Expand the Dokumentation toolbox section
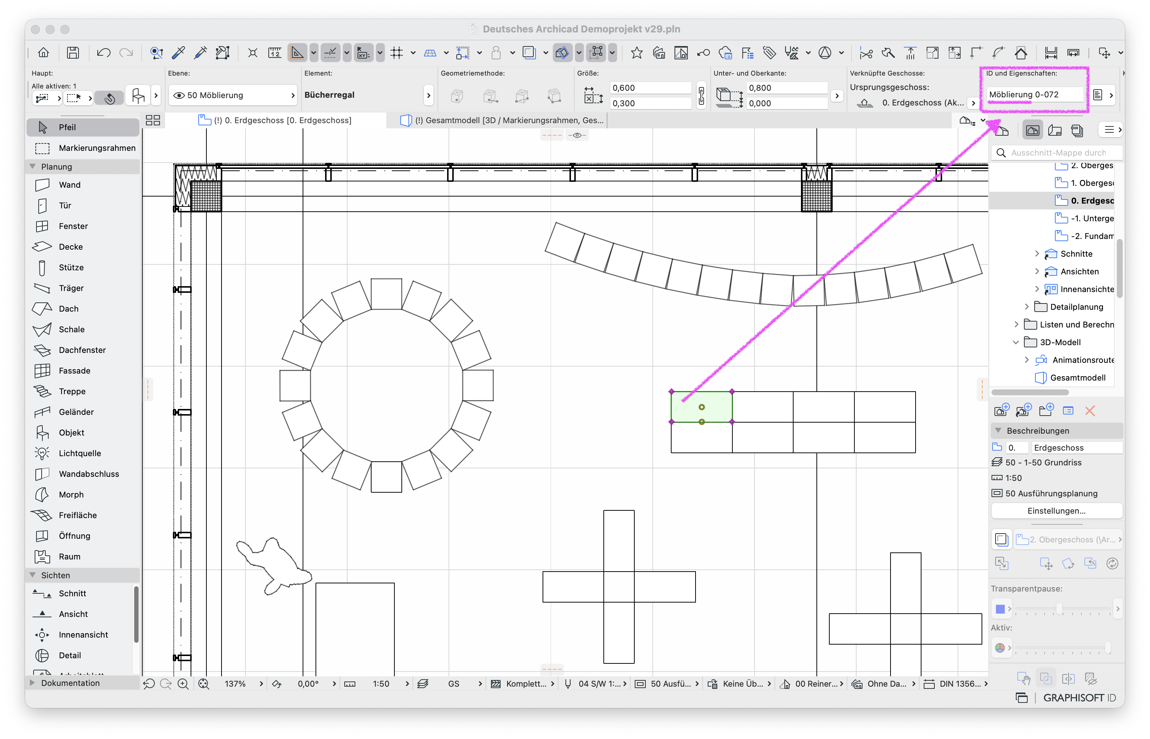1150x739 pixels. (32, 683)
